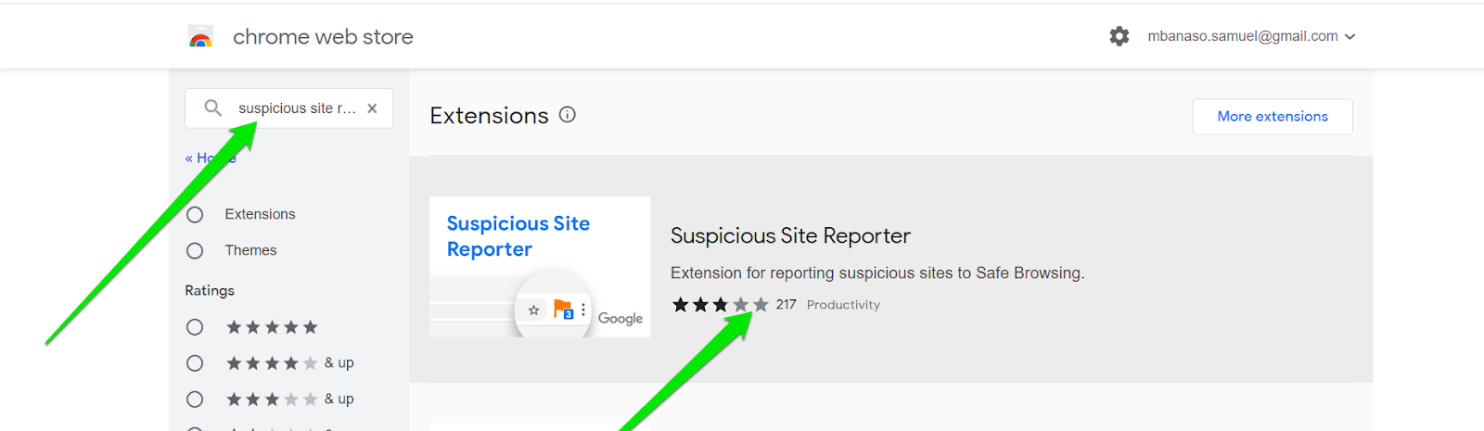Select the Extensions radio filter

point(195,215)
